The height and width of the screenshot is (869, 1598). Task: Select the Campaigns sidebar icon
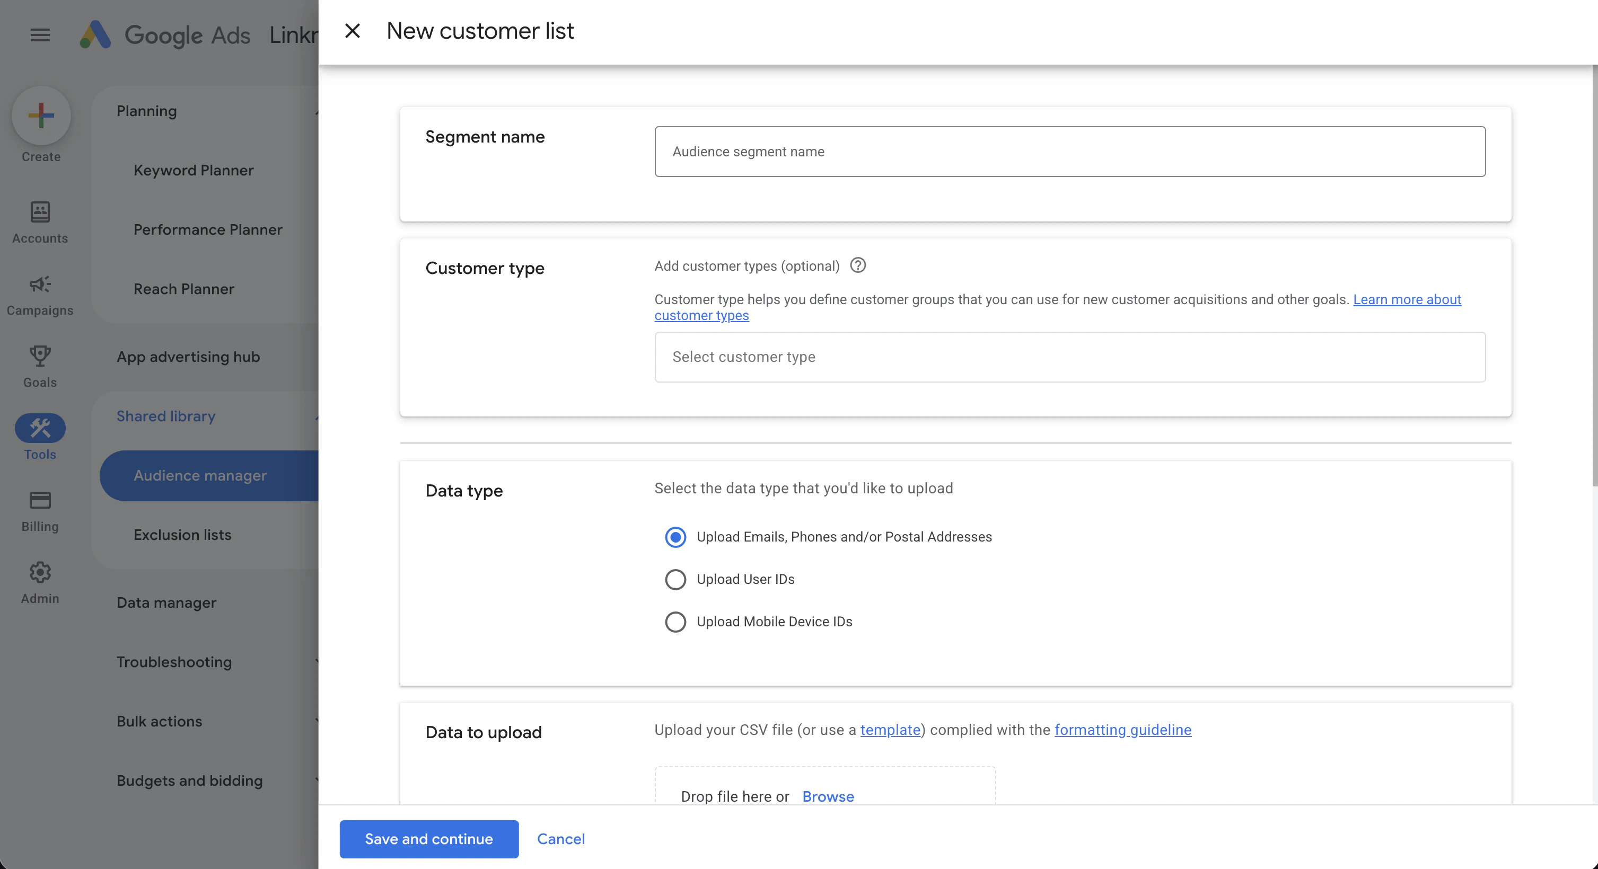pyautogui.click(x=40, y=284)
